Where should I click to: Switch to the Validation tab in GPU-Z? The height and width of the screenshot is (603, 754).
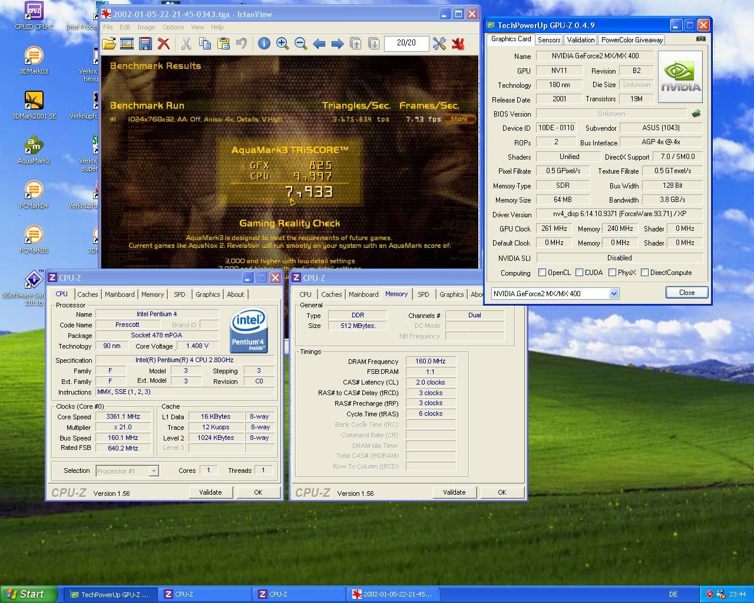(x=580, y=40)
